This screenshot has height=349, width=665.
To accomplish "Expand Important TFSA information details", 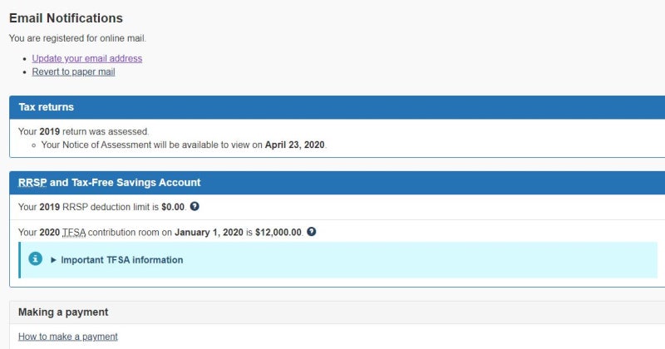I will pyautogui.click(x=117, y=260).
